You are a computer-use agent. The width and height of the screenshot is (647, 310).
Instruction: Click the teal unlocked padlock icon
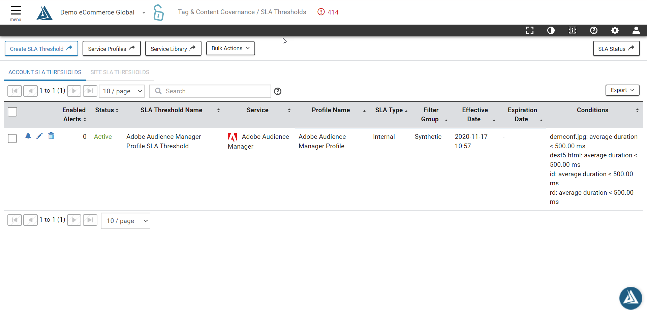pos(158,12)
